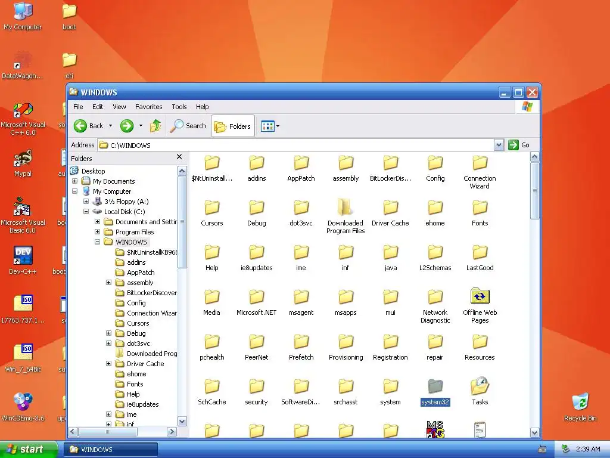610x458 pixels.
Task: Select Microsoft Visual C++ 6.0 shortcut
Action: [23, 119]
